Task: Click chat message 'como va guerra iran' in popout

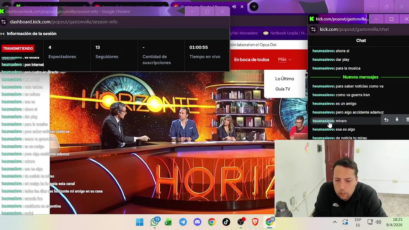Action: coord(352,95)
